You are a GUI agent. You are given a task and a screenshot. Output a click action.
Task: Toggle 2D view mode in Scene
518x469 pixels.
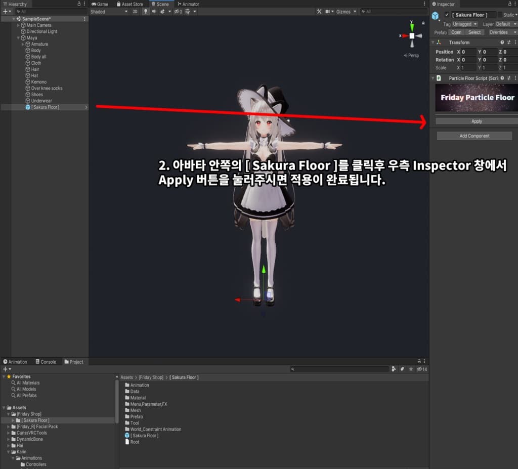coord(135,12)
